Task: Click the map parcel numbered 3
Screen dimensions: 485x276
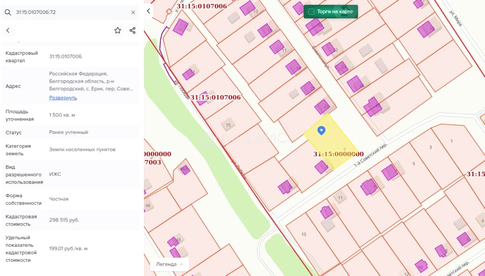Action: [x=430, y=147]
